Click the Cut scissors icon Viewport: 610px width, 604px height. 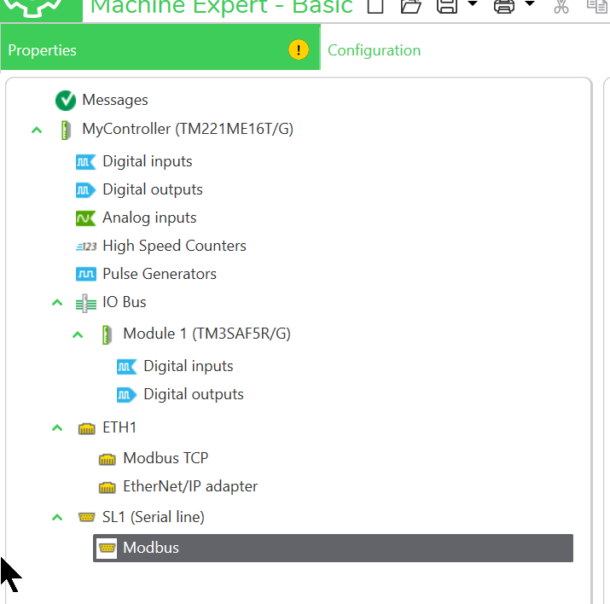pos(561,6)
